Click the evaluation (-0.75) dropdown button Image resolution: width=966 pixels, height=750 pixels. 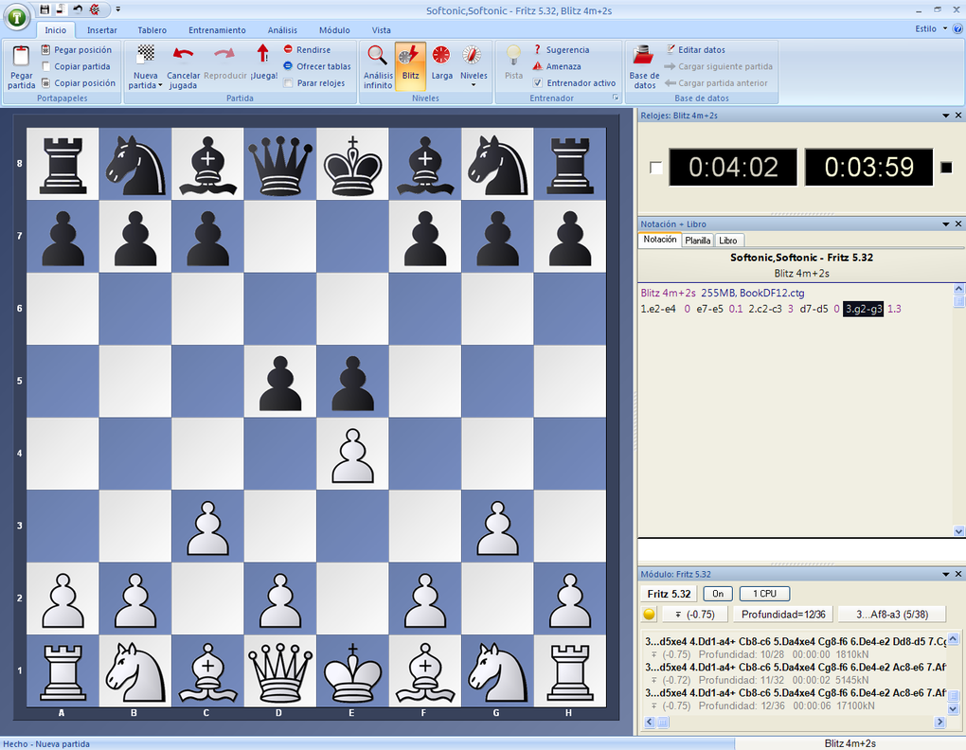694,614
